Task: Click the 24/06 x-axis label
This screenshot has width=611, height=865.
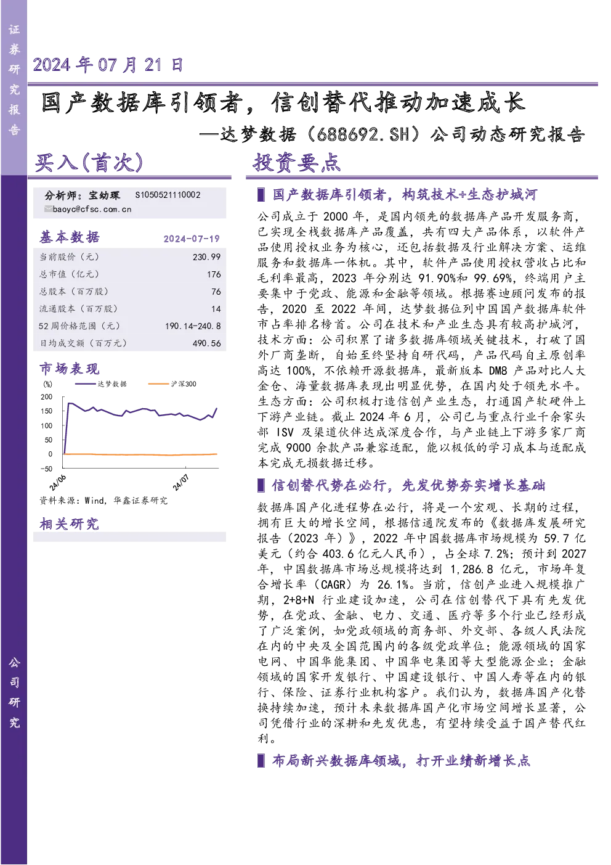Action: coord(58,482)
